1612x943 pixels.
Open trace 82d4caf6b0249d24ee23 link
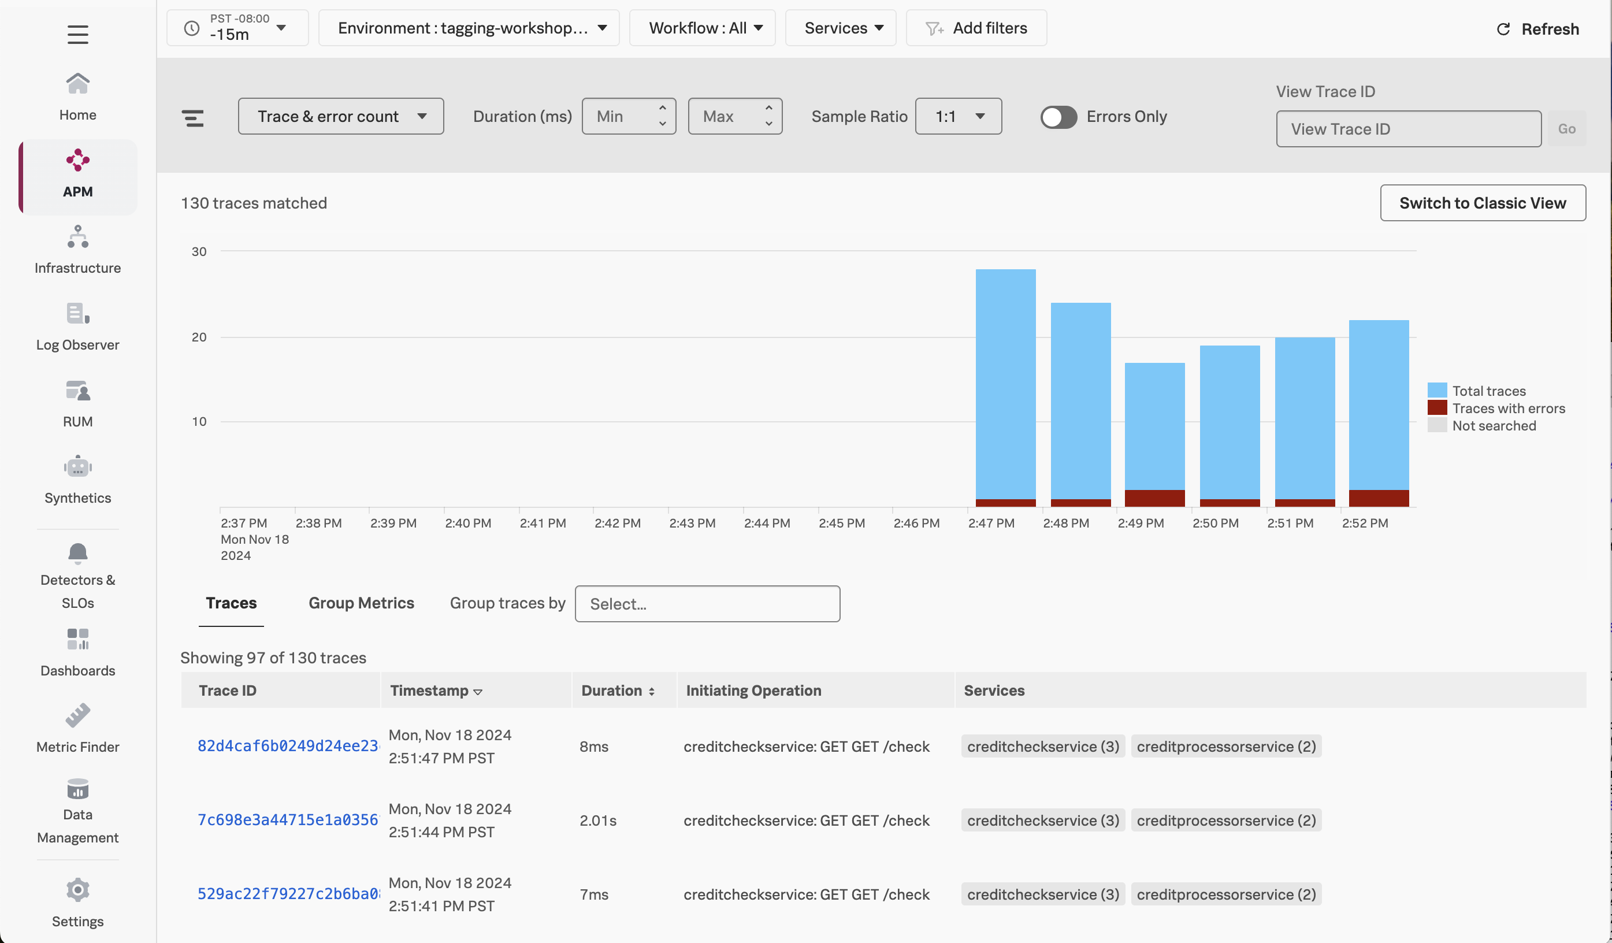coord(287,746)
